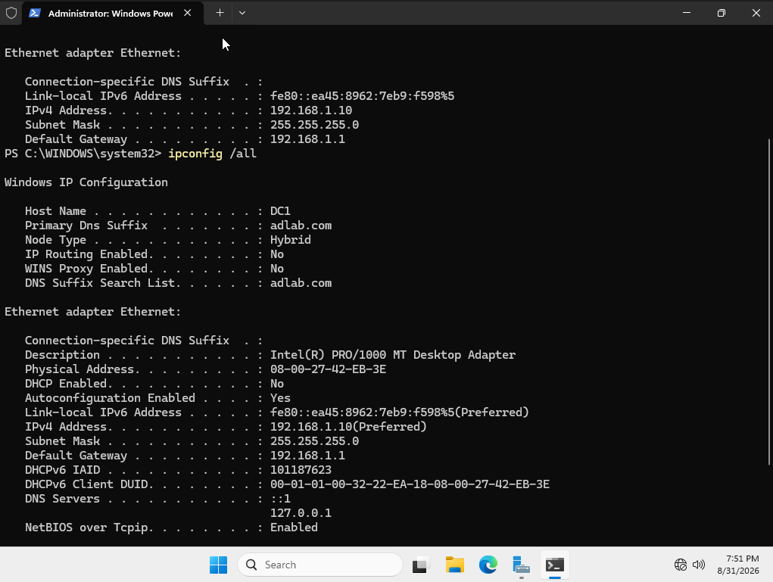Open the Windows Start menu
773x582 pixels.
pos(218,565)
